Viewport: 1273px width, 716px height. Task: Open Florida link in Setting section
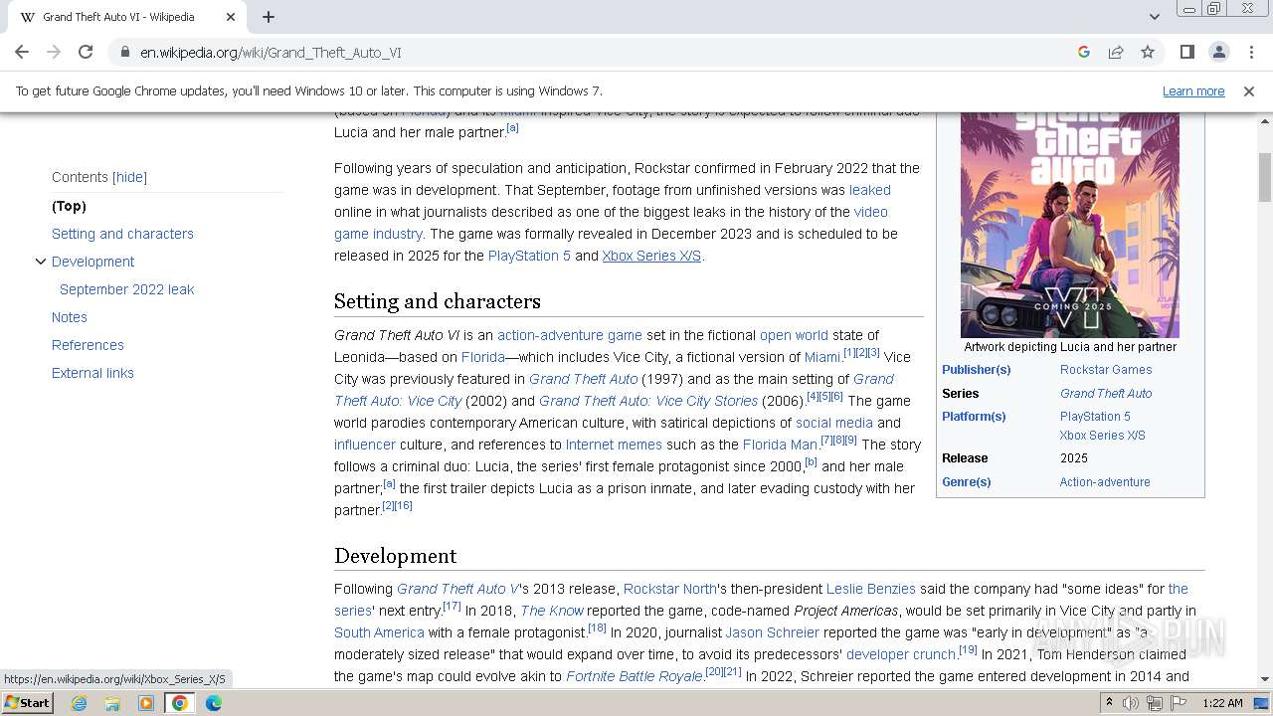coord(482,357)
